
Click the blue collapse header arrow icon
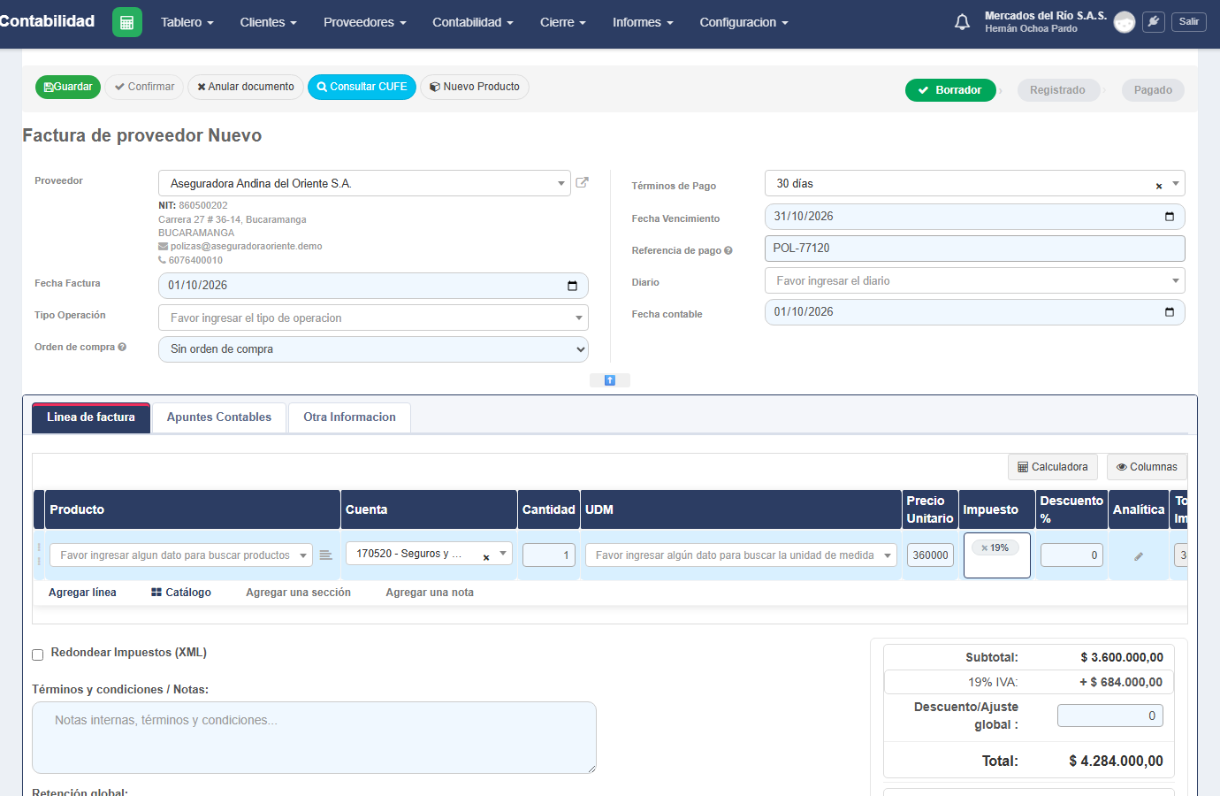coord(609,380)
